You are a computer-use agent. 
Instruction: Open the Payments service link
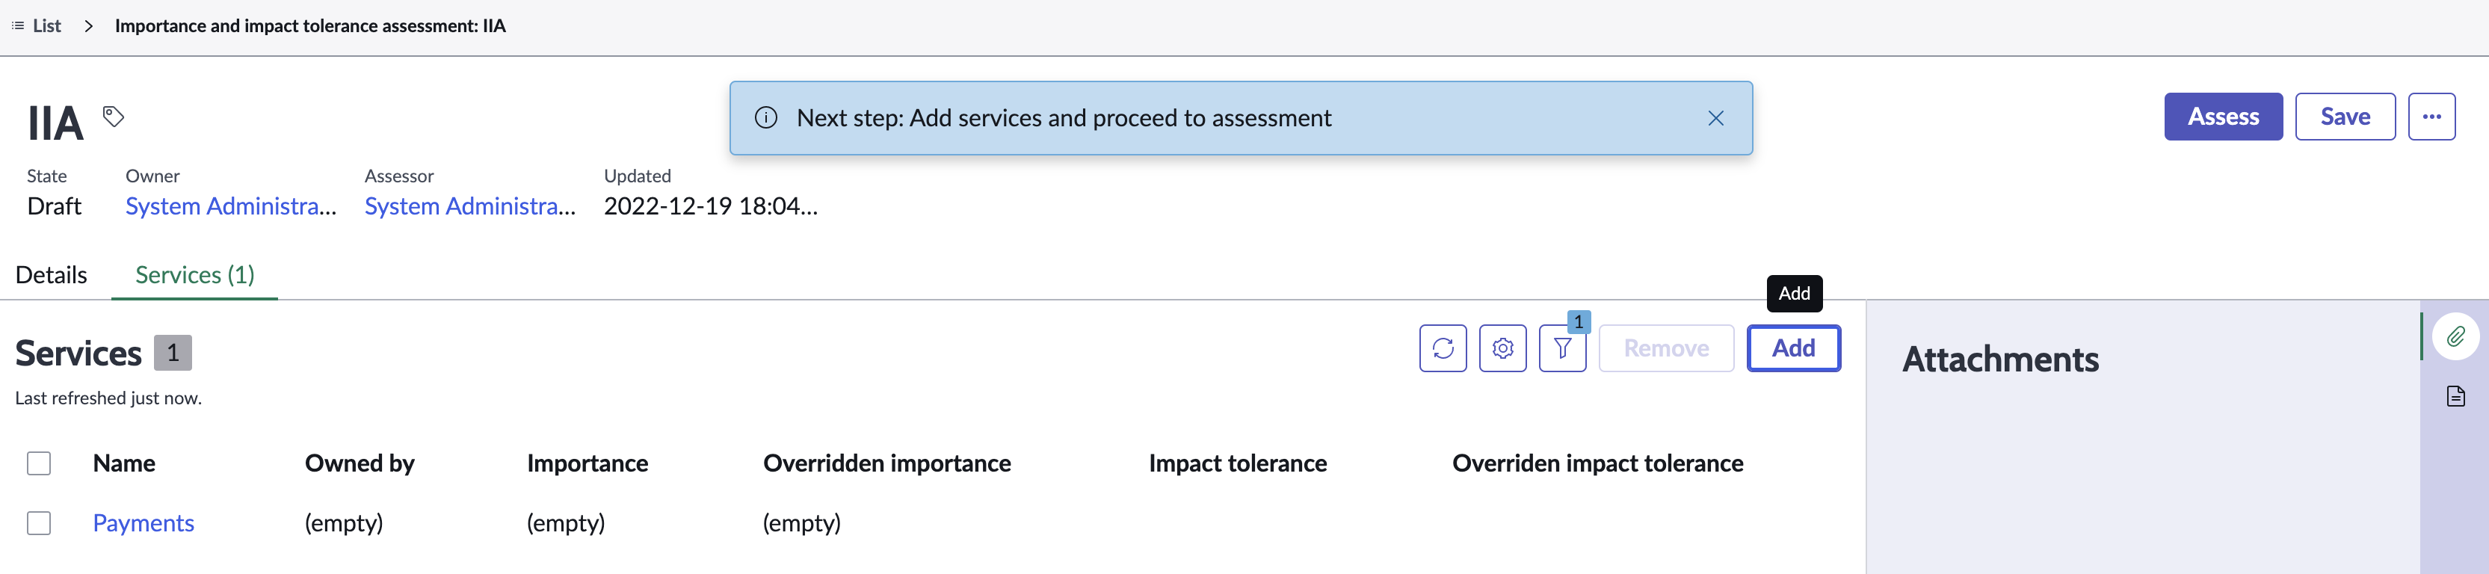tap(143, 524)
